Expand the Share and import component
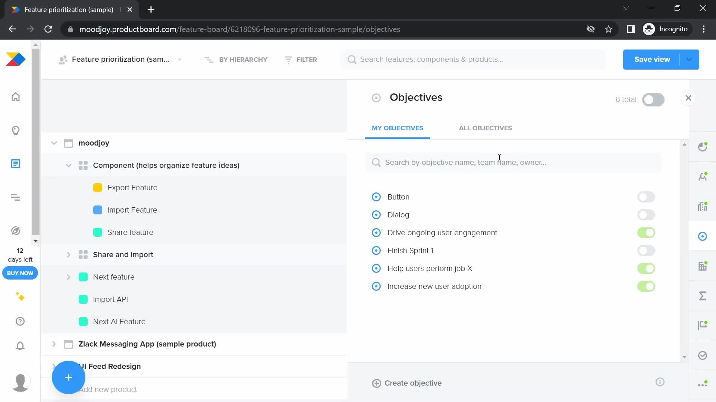 pyautogui.click(x=69, y=255)
